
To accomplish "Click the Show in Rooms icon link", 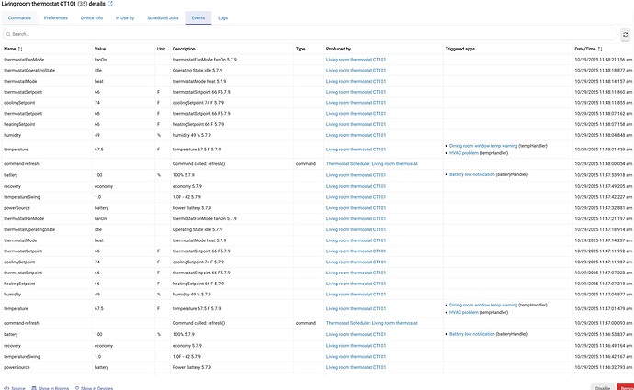I will (52, 387).
